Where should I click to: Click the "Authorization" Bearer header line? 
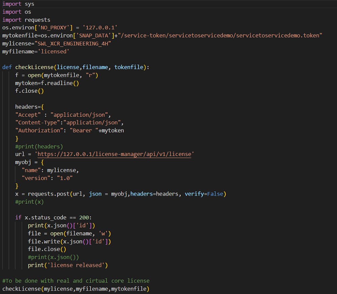(69, 131)
